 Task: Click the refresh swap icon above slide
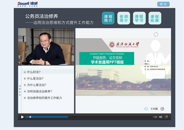tap(156, 34)
